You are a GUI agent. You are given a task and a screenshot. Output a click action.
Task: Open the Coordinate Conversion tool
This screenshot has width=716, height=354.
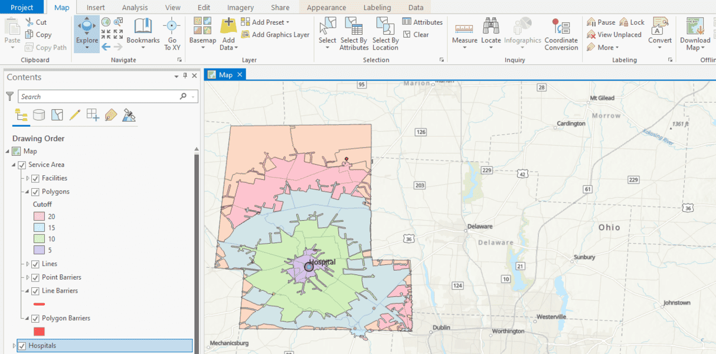pyautogui.click(x=561, y=27)
